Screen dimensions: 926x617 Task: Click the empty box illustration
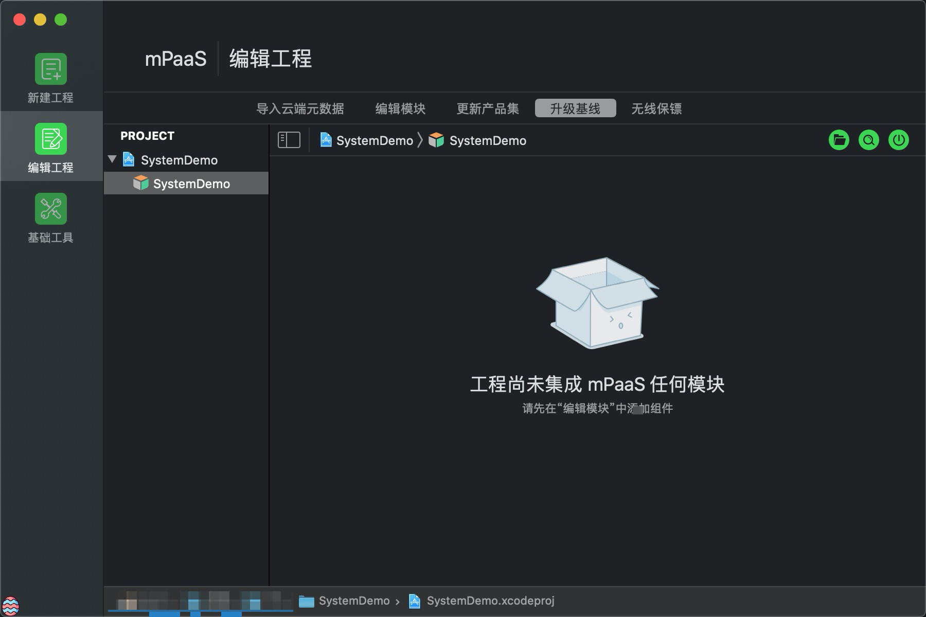pos(597,303)
